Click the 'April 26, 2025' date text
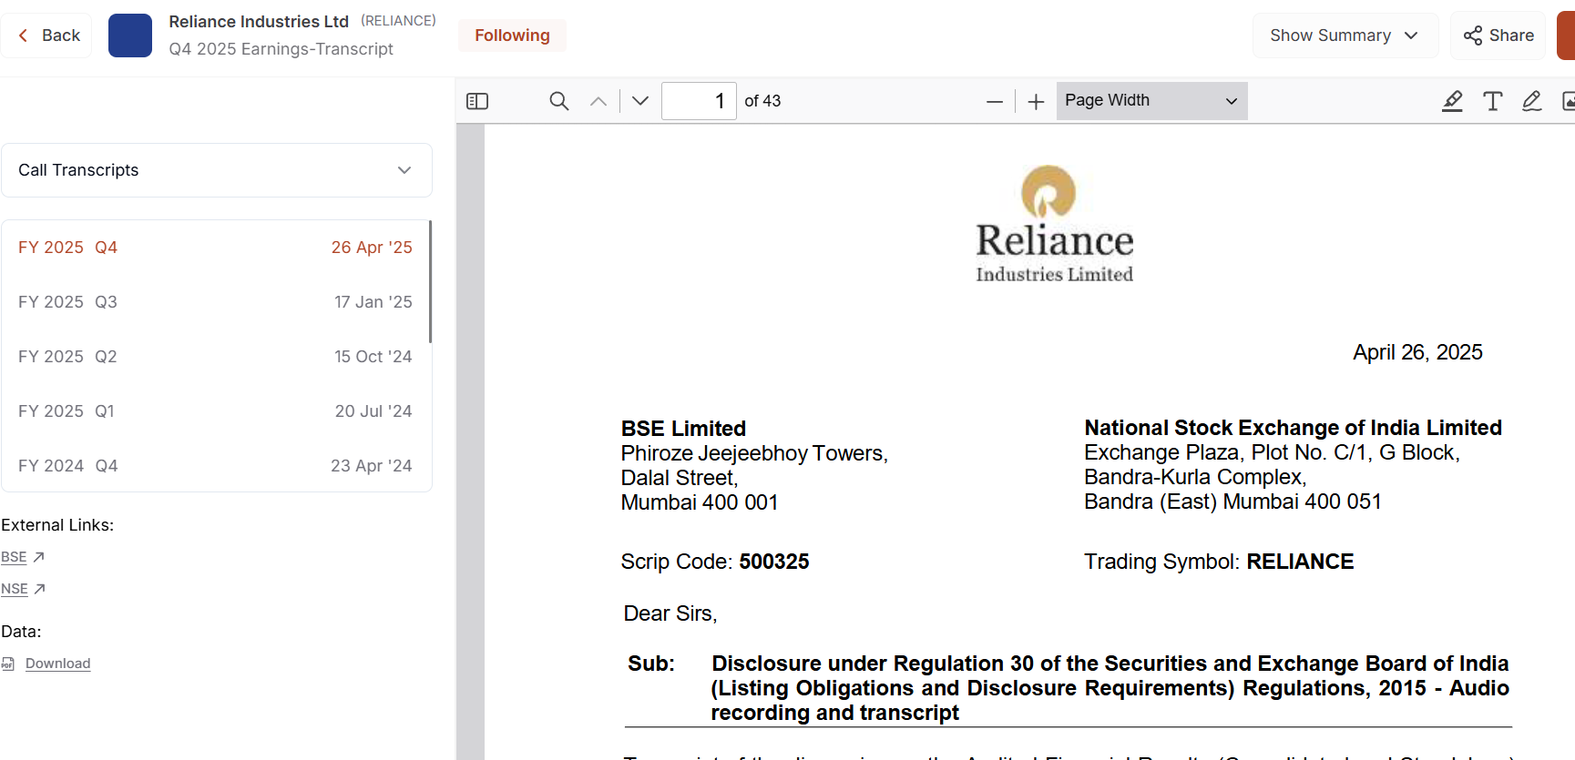 tap(1417, 352)
